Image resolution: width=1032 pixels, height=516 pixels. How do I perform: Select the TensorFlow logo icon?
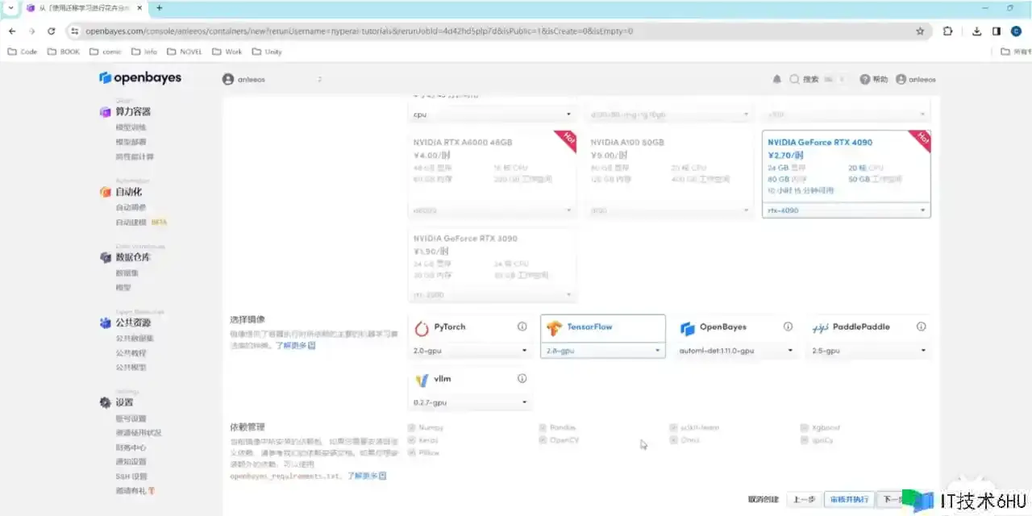pyautogui.click(x=554, y=328)
